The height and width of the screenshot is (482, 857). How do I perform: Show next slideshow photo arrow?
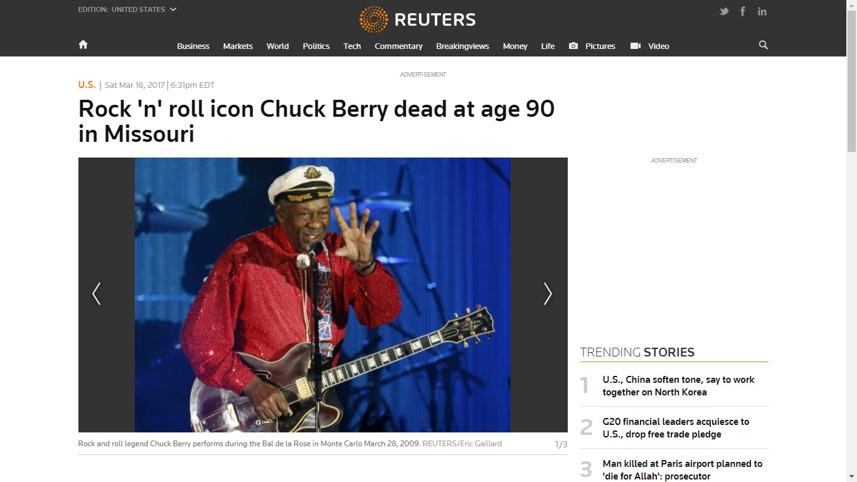pos(548,294)
